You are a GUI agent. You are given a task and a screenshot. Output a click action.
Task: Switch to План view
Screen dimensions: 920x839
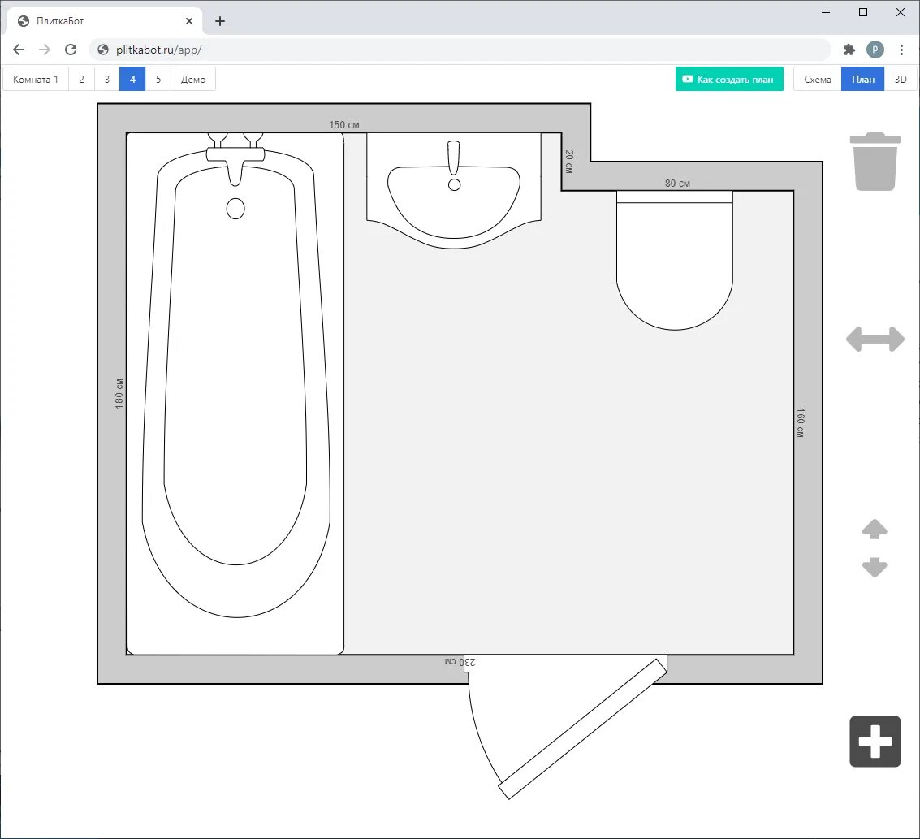pyautogui.click(x=862, y=80)
